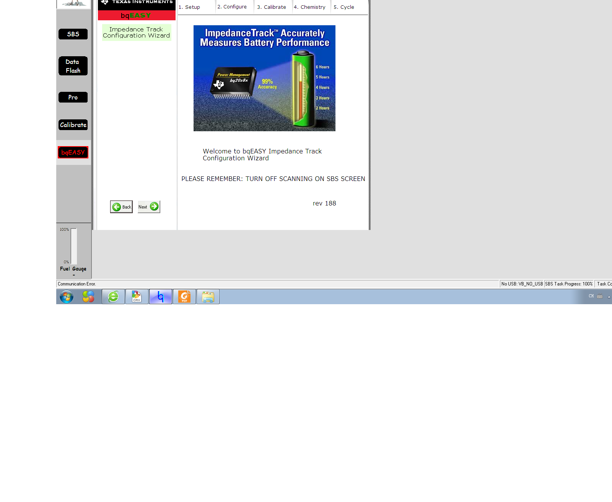
Task: Switch to the 5. Cycle tab
Action: [x=349, y=7]
